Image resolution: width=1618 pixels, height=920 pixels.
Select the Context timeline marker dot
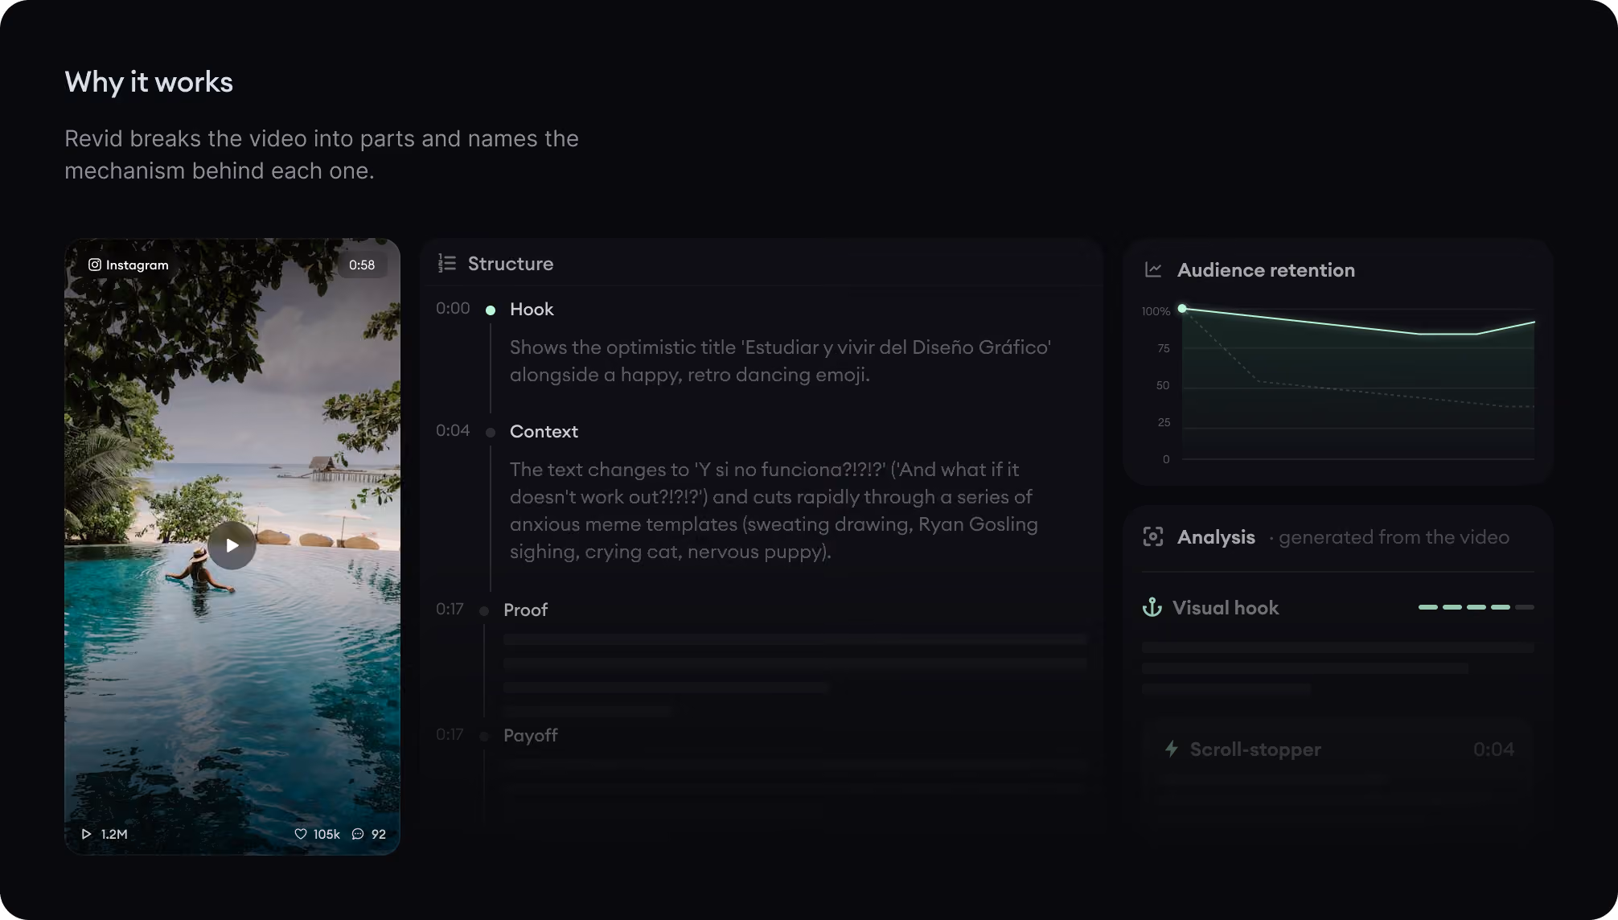(491, 433)
